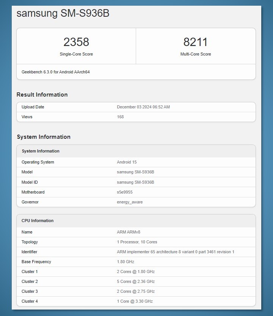Click the samsung SM-S936B page title
Viewport: 273px width, 316px height.
[63, 13]
